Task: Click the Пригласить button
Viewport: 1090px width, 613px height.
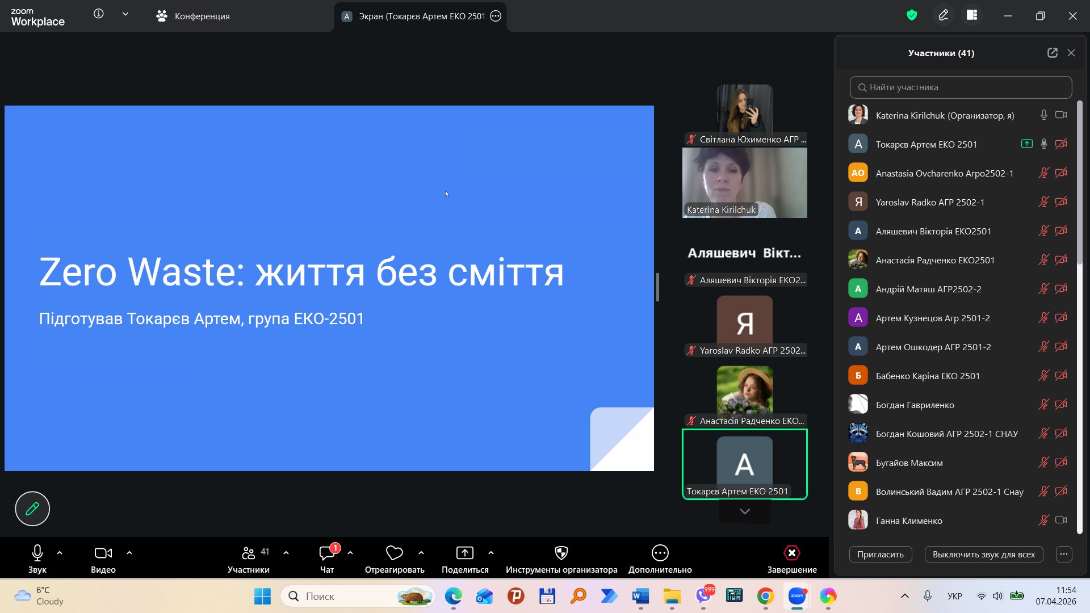Action: (880, 555)
